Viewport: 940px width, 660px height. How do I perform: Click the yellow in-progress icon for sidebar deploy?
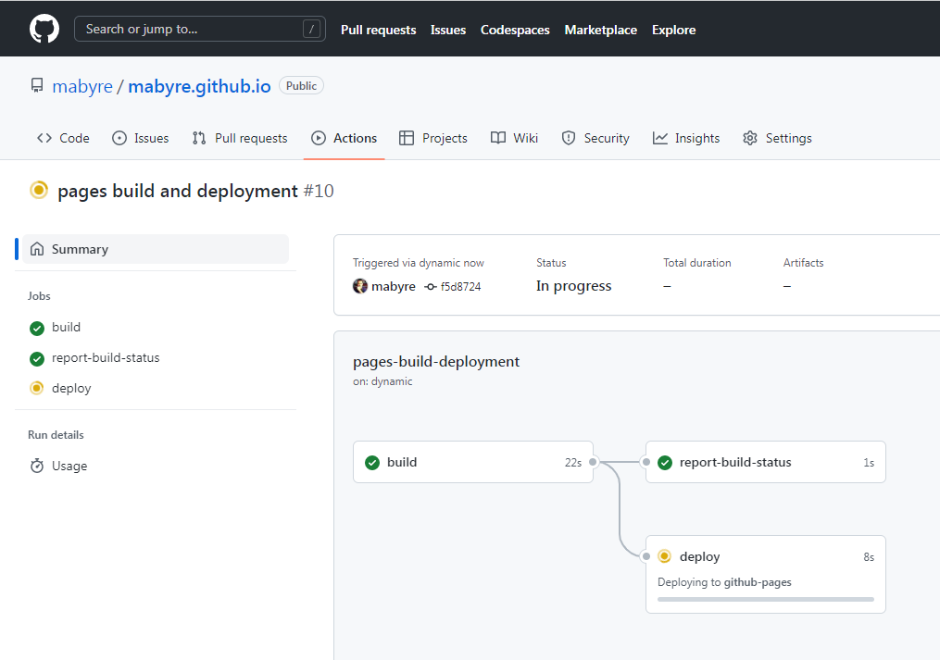tap(36, 388)
